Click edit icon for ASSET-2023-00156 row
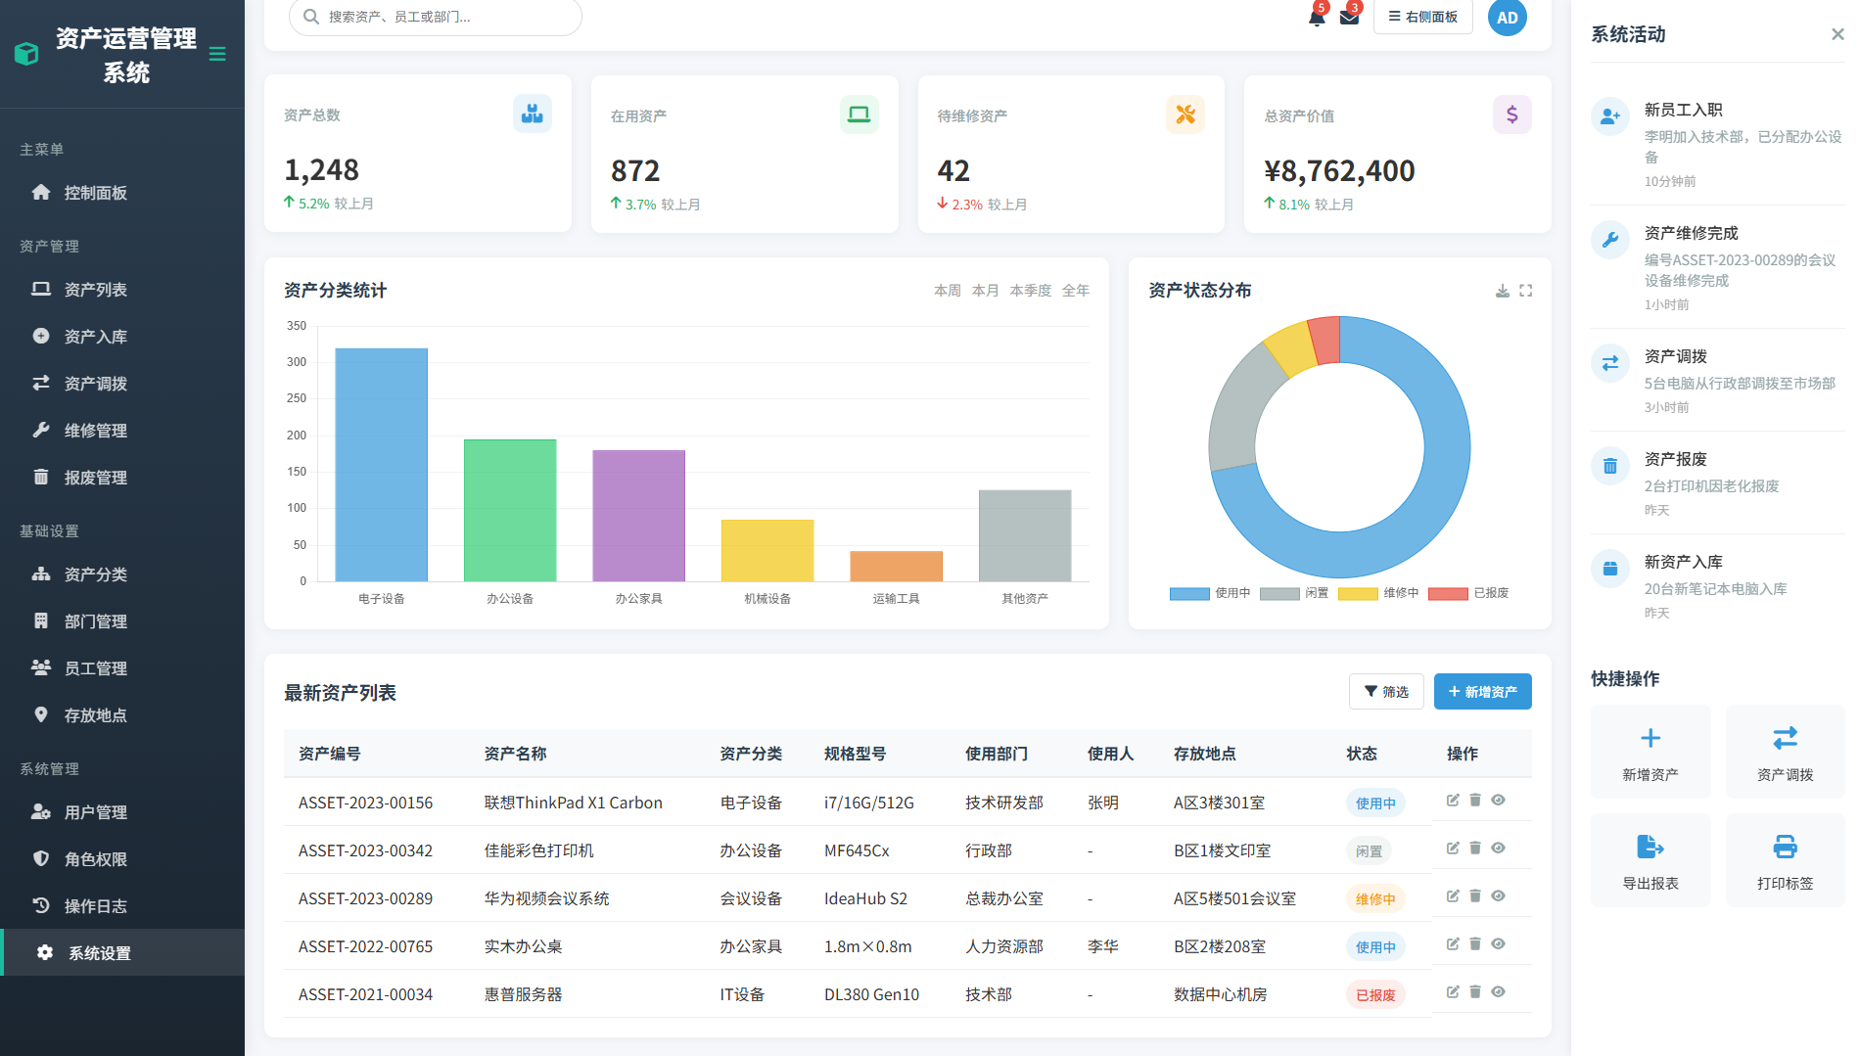Viewport: 1859px width, 1056px height. point(1453,801)
